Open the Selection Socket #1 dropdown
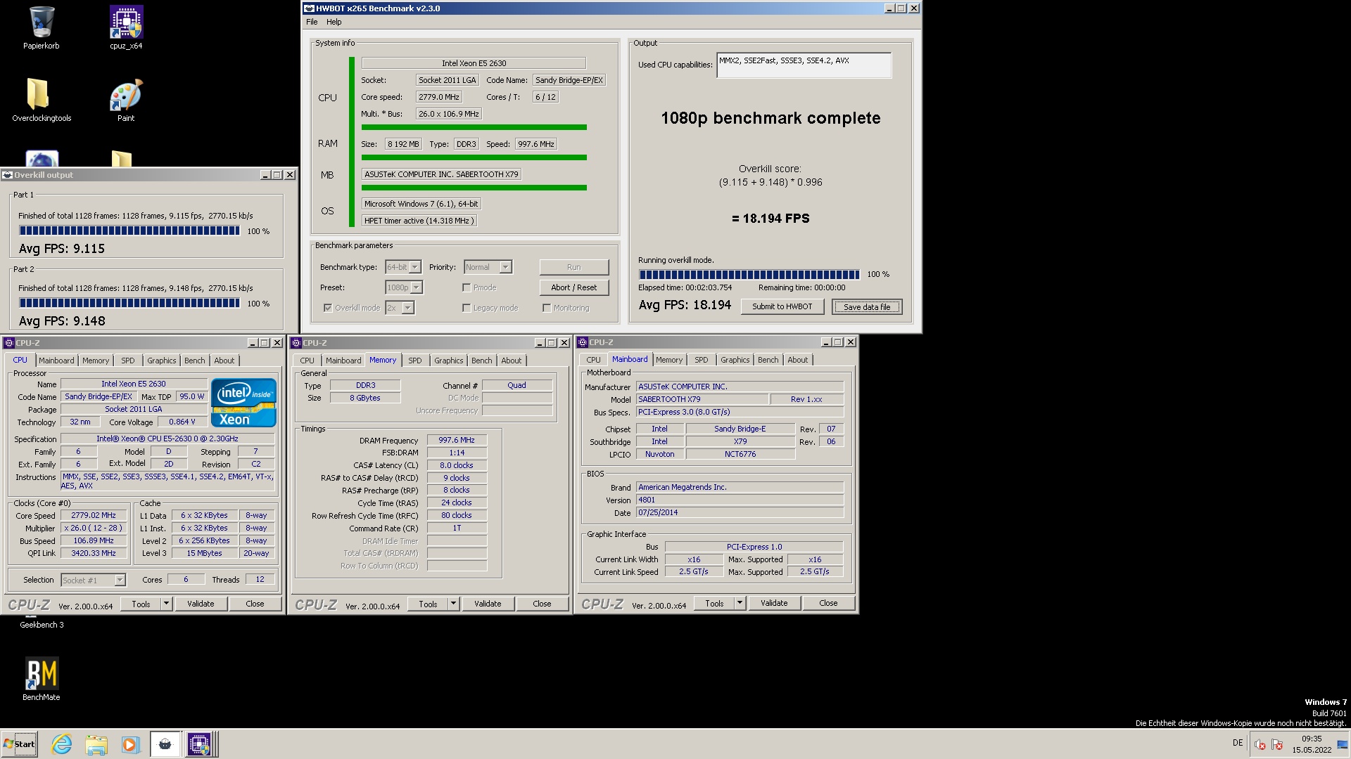 coord(94,580)
